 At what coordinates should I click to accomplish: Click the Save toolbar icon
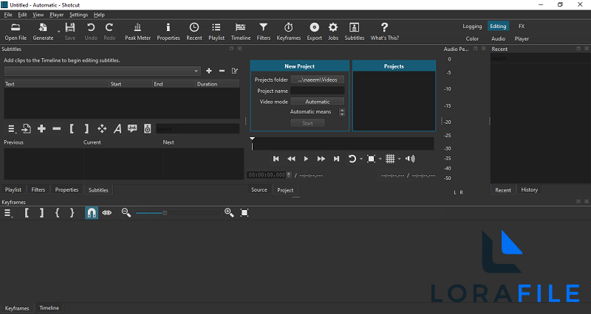click(x=70, y=32)
